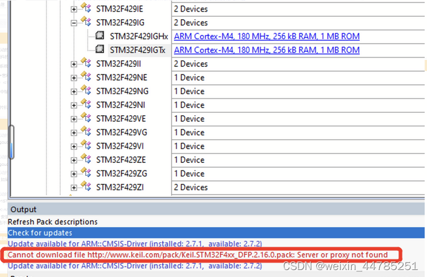The image size is (427, 277).
Task: Select the STM32F429IGTx device
Action: 138,50
